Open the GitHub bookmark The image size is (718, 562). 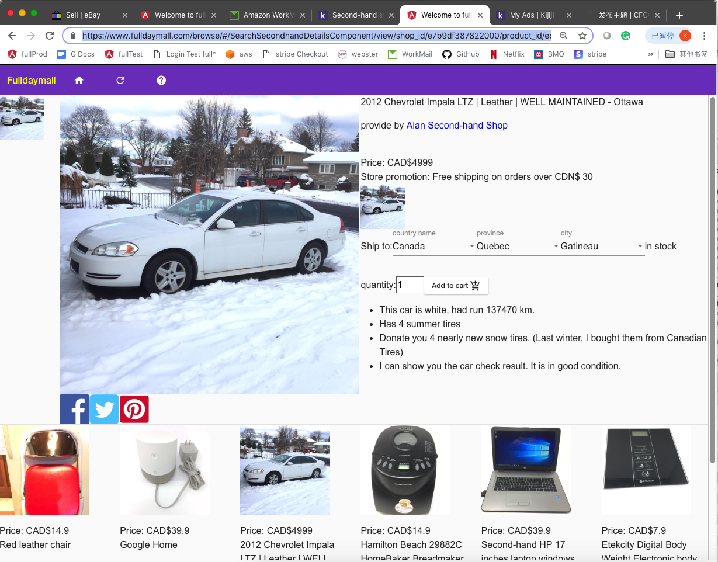coord(461,54)
